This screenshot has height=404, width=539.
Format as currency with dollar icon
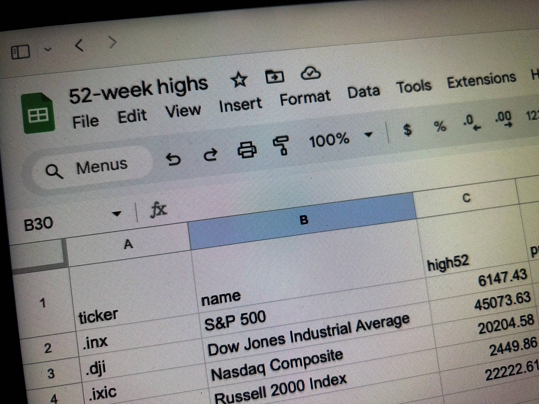pos(407,130)
